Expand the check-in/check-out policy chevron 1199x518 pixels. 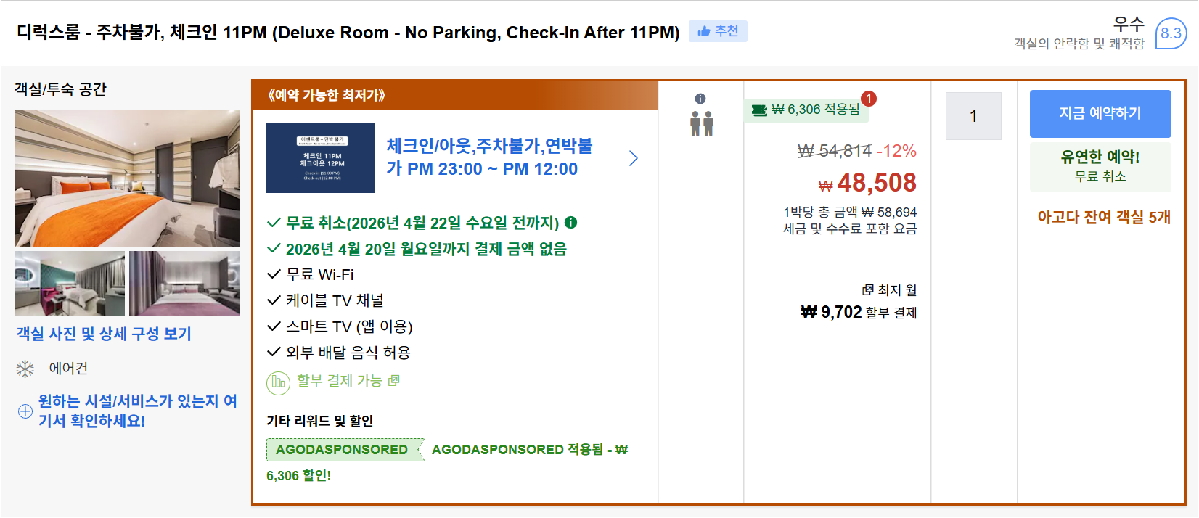click(x=633, y=158)
